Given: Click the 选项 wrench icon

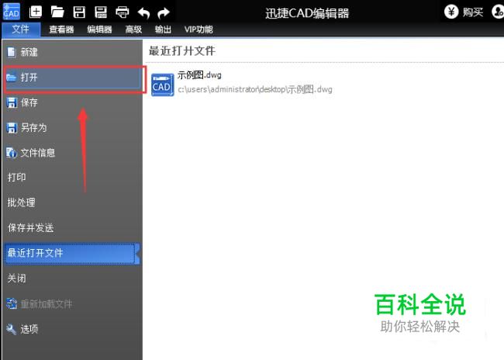Looking at the screenshot, I should click(12, 329).
